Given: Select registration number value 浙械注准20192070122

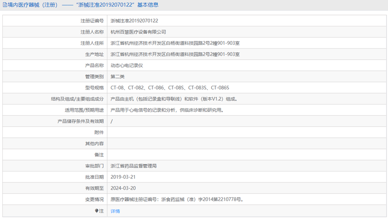Looking at the screenshot, I should click(x=134, y=21).
